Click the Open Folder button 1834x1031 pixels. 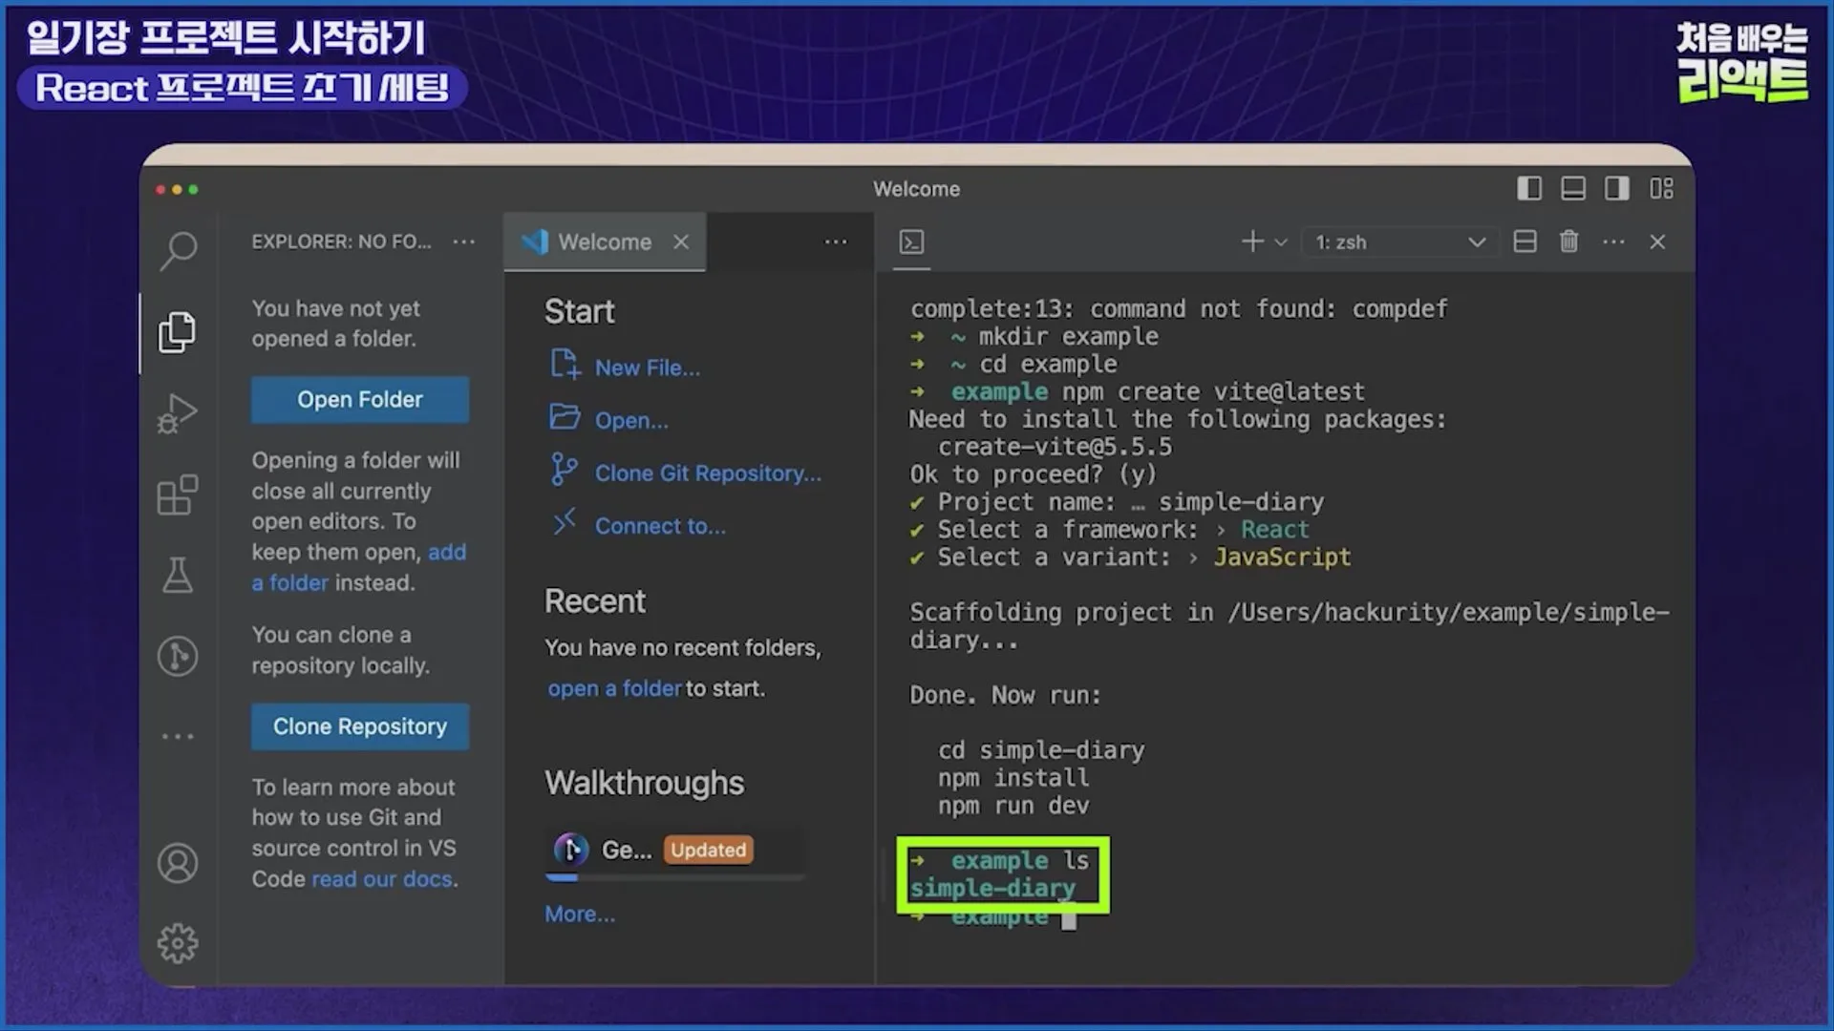point(360,399)
